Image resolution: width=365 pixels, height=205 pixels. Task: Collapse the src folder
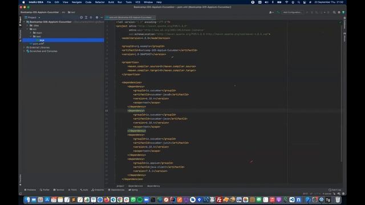click(27, 29)
